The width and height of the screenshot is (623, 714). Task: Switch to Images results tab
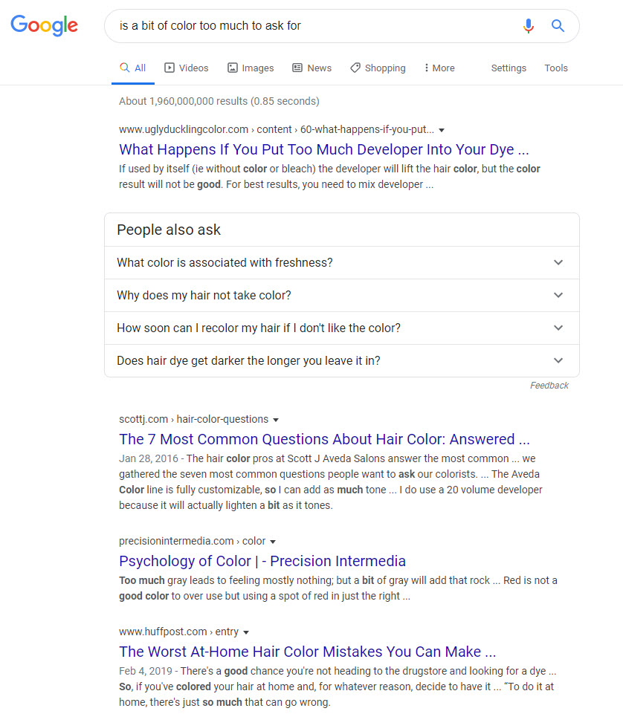[x=251, y=68]
